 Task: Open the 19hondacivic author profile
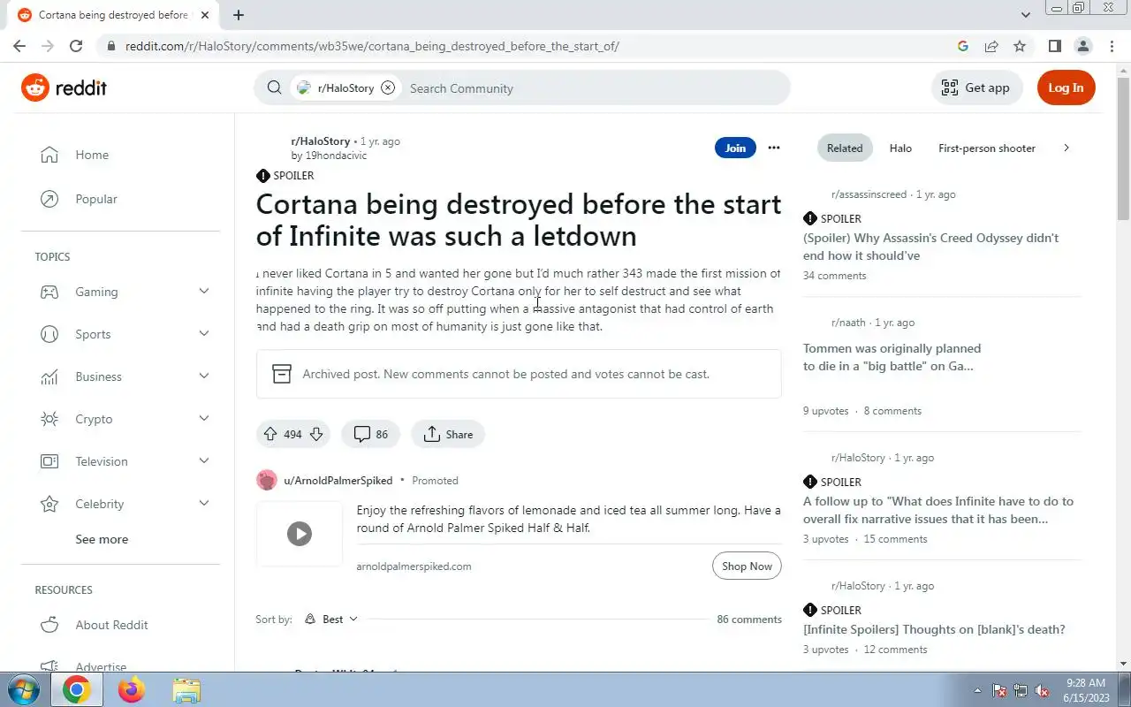click(336, 156)
